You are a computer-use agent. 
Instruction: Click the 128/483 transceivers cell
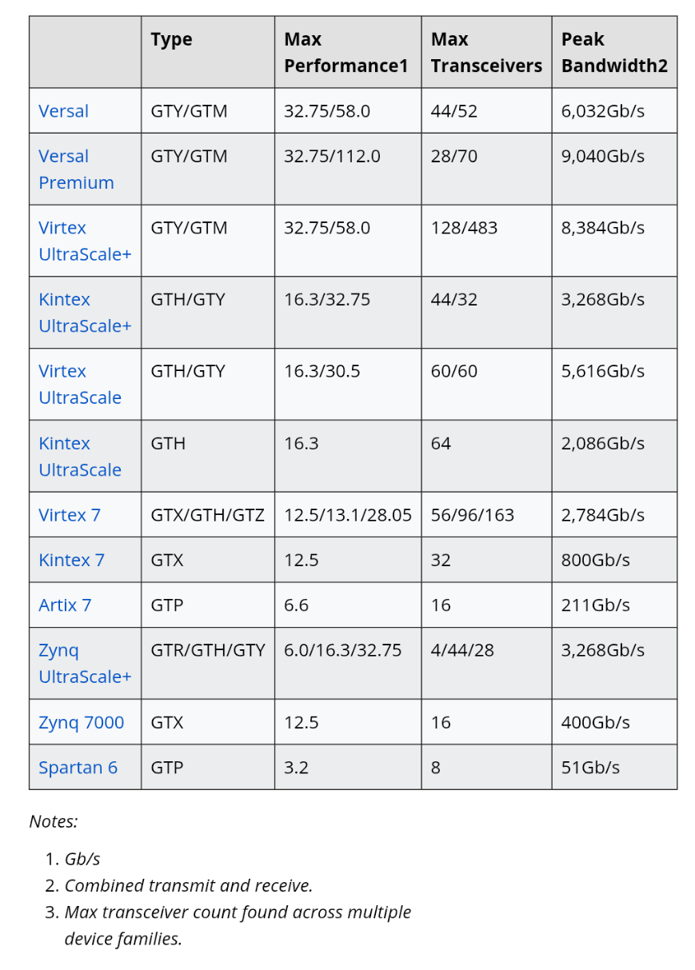coord(464,228)
